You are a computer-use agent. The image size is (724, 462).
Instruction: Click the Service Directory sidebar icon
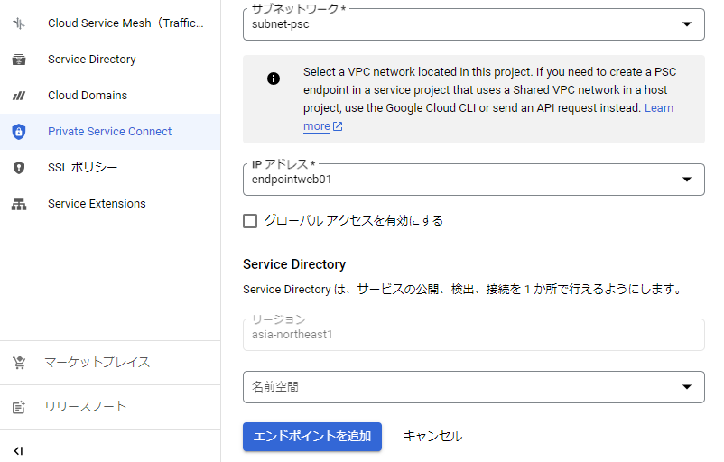tap(19, 60)
